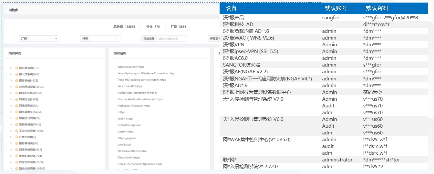The width and height of the screenshot is (434, 174).
Task: Click the home icon beside 网络存储设备[637]
Action: click(x=17, y=150)
